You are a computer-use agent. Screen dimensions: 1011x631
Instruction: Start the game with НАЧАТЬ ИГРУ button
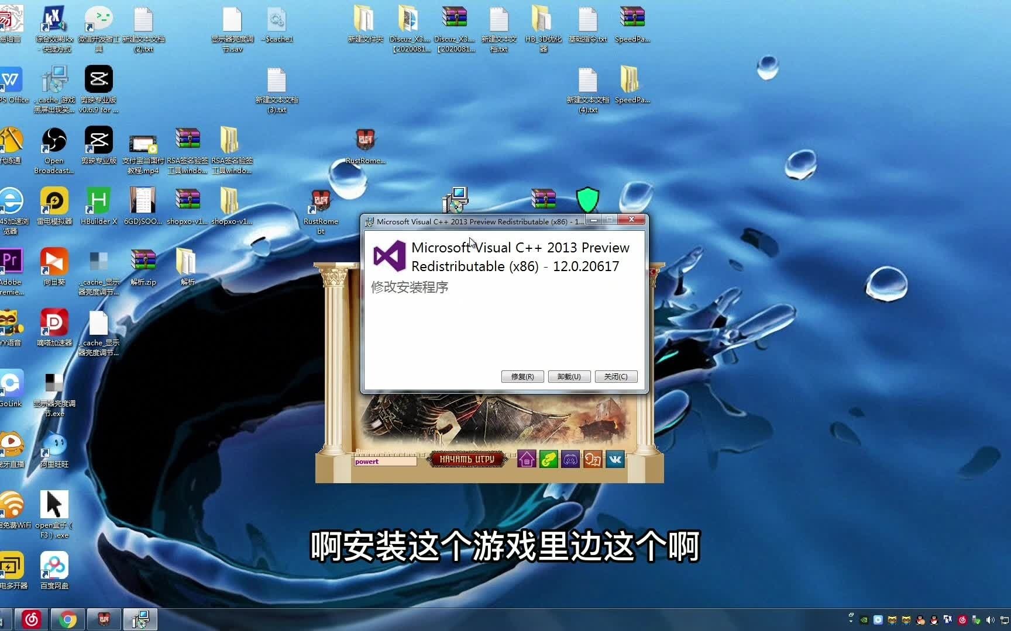[467, 460]
